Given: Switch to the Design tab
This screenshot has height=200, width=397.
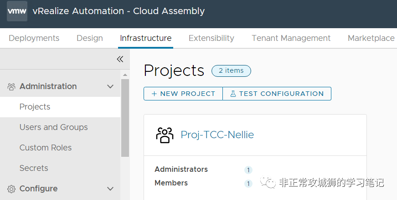Looking at the screenshot, I should tap(90, 38).
